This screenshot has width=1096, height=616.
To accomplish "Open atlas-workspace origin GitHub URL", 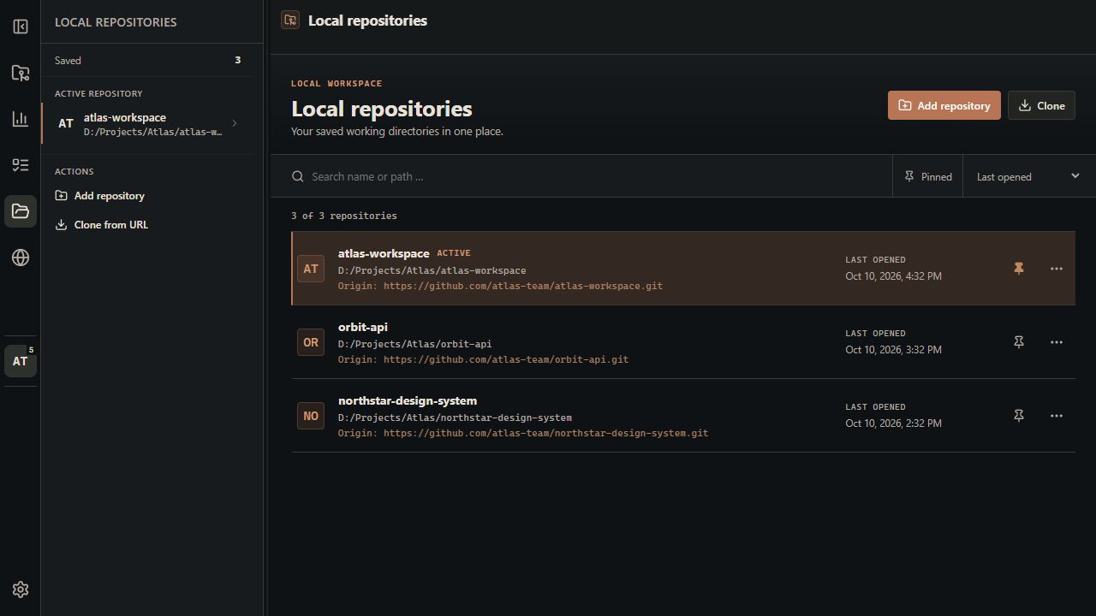I will pyautogui.click(x=523, y=286).
